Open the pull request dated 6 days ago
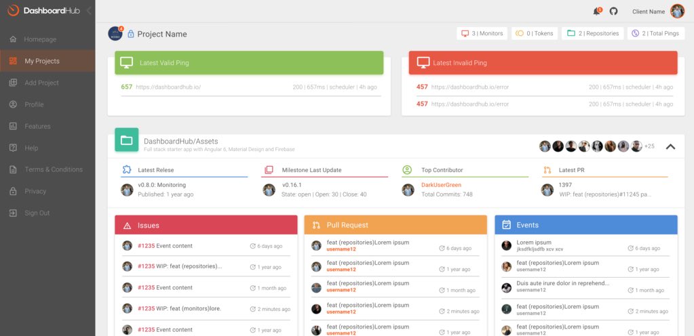The height and width of the screenshot is (336, 694). pos(396,246)
